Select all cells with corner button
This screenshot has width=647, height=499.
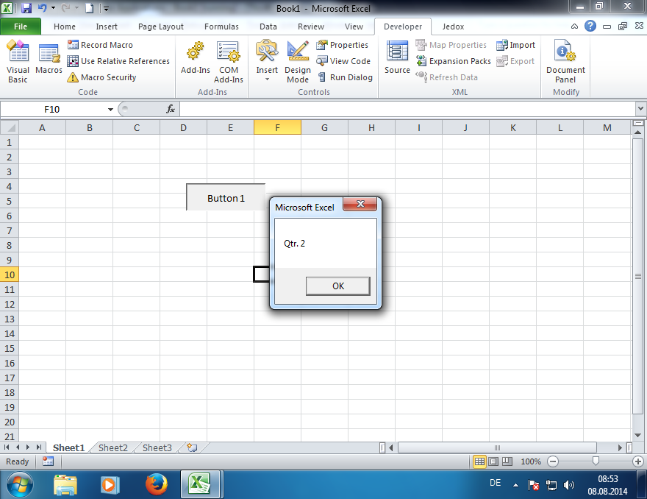point(10,127)
